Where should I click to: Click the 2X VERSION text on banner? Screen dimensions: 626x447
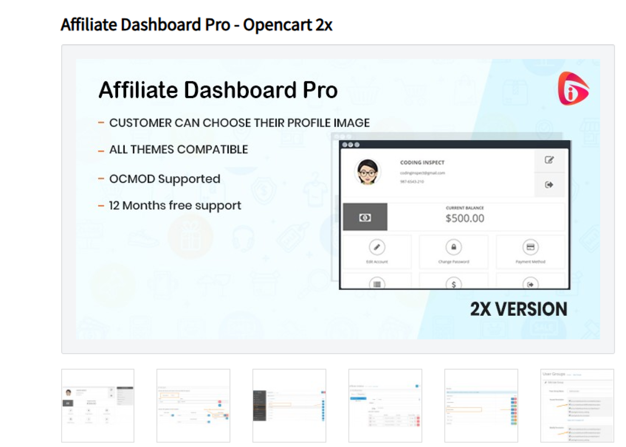pyautogui.click(x=518, y=309)
